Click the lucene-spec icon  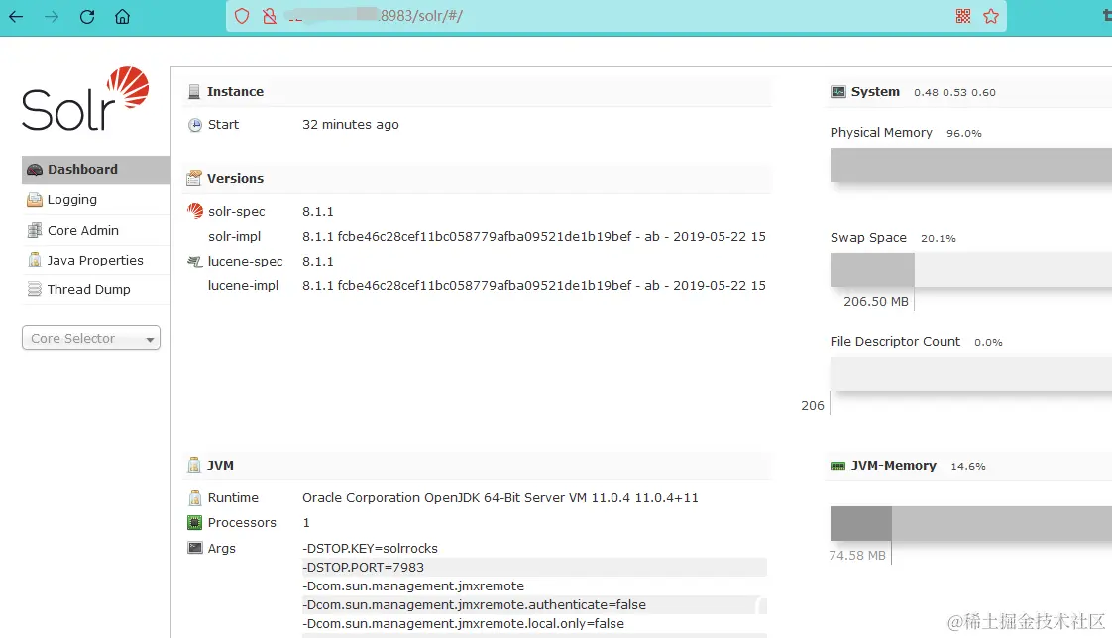(195, 262)
